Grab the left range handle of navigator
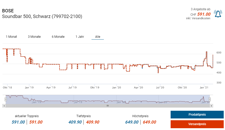 pyautogui.click(x=6, y=99)
